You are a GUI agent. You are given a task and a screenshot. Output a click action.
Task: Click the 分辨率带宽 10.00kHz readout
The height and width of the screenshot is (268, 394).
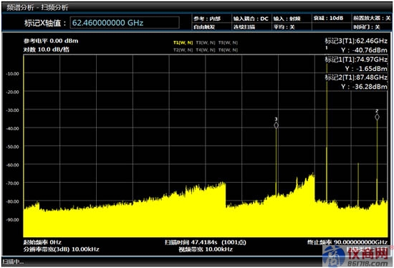[x=62, y=249]
